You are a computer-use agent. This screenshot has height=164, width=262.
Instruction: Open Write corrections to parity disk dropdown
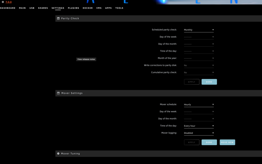pyautogui.click(x=199, y=66)
